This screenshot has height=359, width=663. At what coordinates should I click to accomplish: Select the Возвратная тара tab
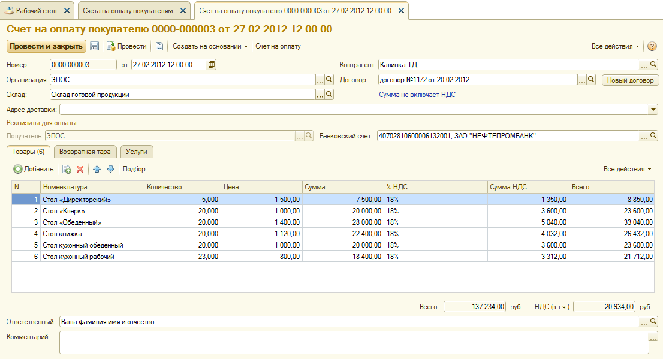(85, 152)
